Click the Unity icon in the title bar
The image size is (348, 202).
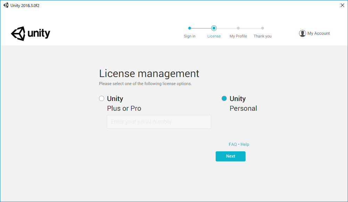[6, 5]
